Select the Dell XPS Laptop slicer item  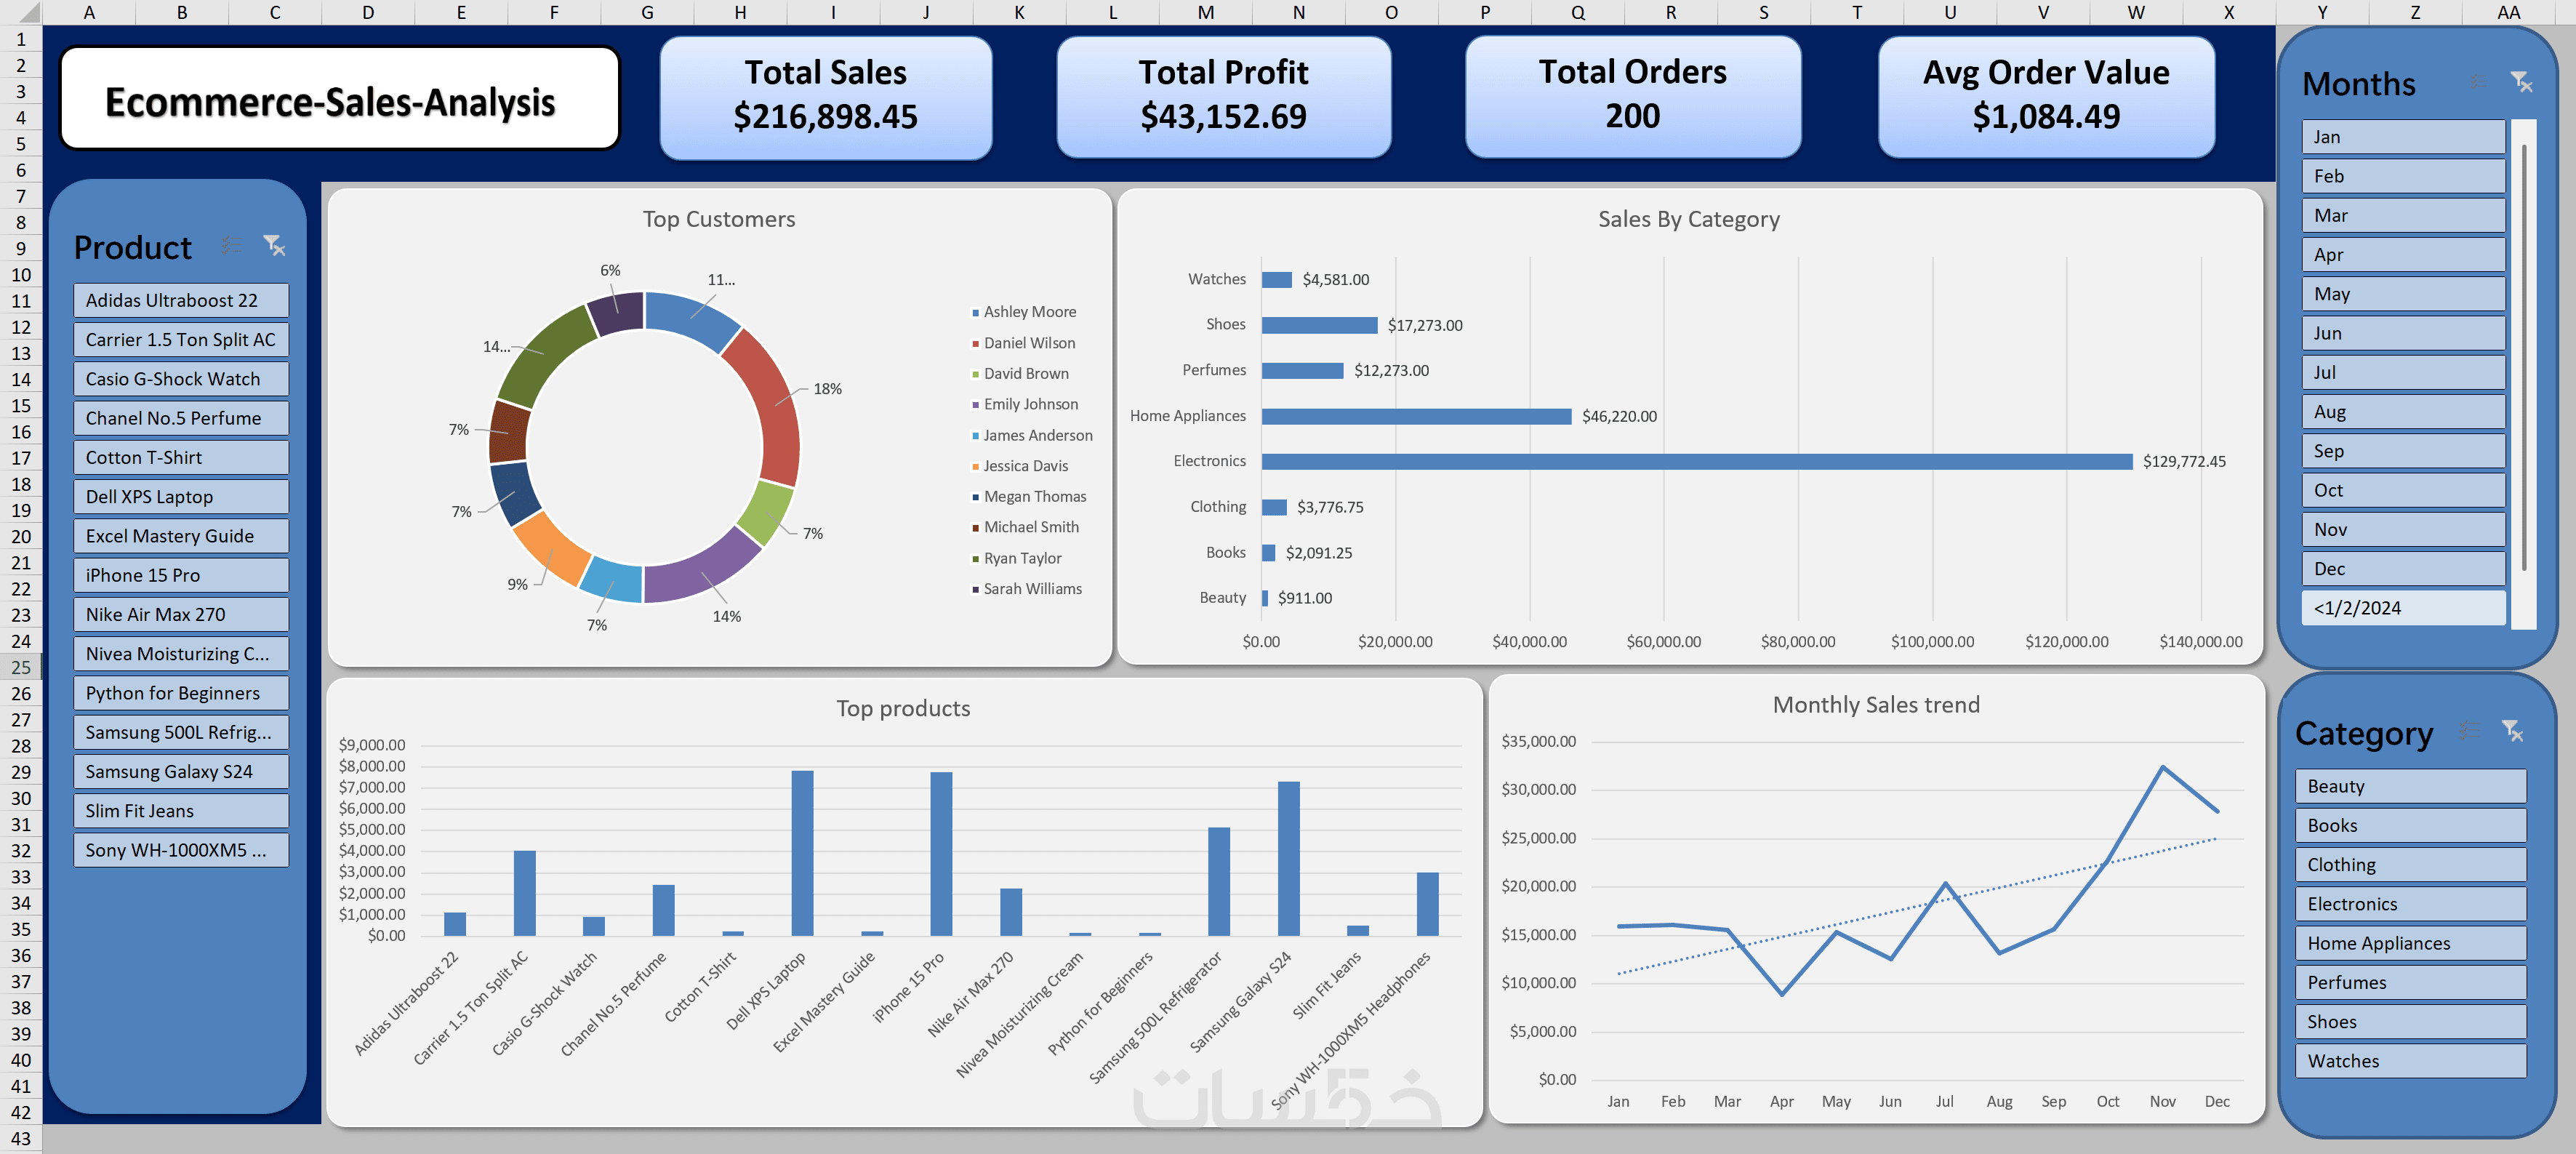coord(181,497)
